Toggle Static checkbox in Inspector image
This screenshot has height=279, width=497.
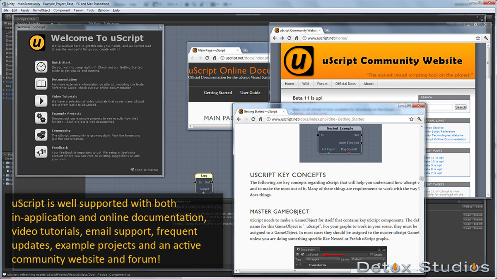(371, 255)
